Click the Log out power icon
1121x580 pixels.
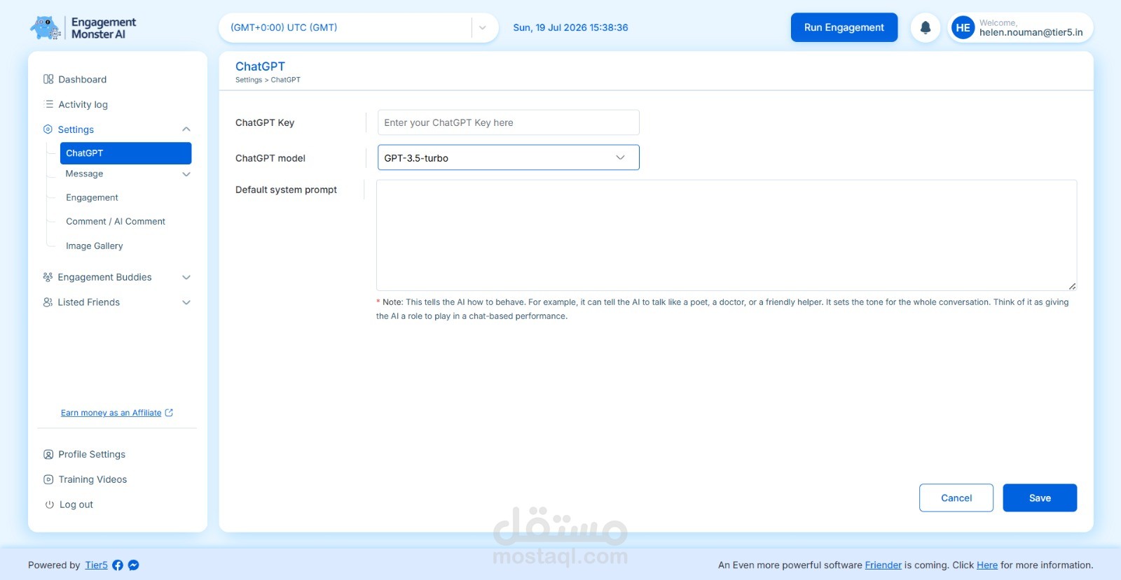tap(50, 504)
